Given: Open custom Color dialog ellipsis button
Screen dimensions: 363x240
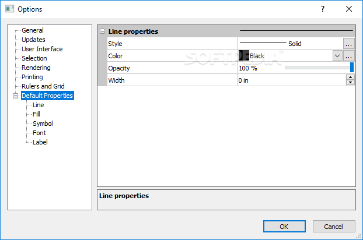Looking at the screenshot, I should click(x=348, y=56).
